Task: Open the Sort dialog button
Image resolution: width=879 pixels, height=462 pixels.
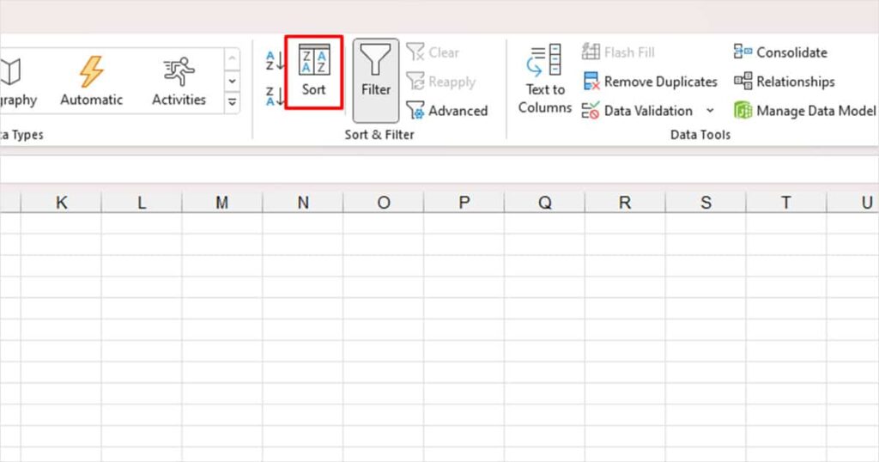Action: (314, 72)
